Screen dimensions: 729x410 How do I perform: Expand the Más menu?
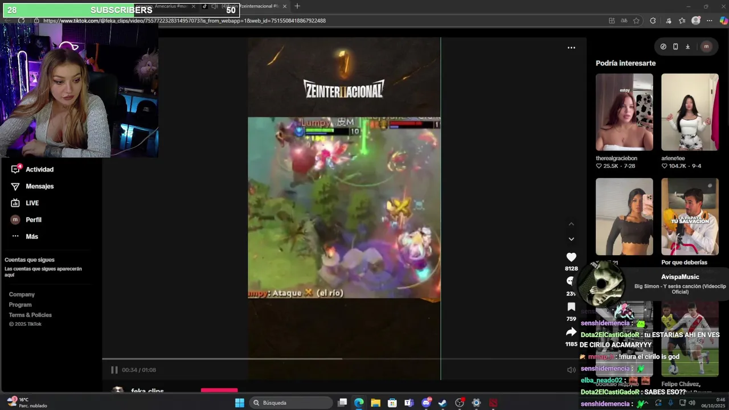coord(24,236)
